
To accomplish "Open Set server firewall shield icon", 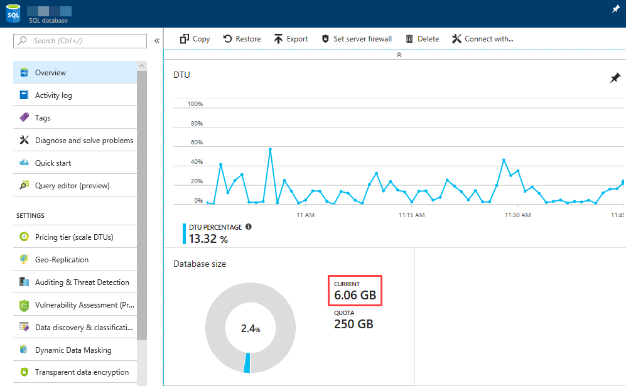I will pos(325,39).
